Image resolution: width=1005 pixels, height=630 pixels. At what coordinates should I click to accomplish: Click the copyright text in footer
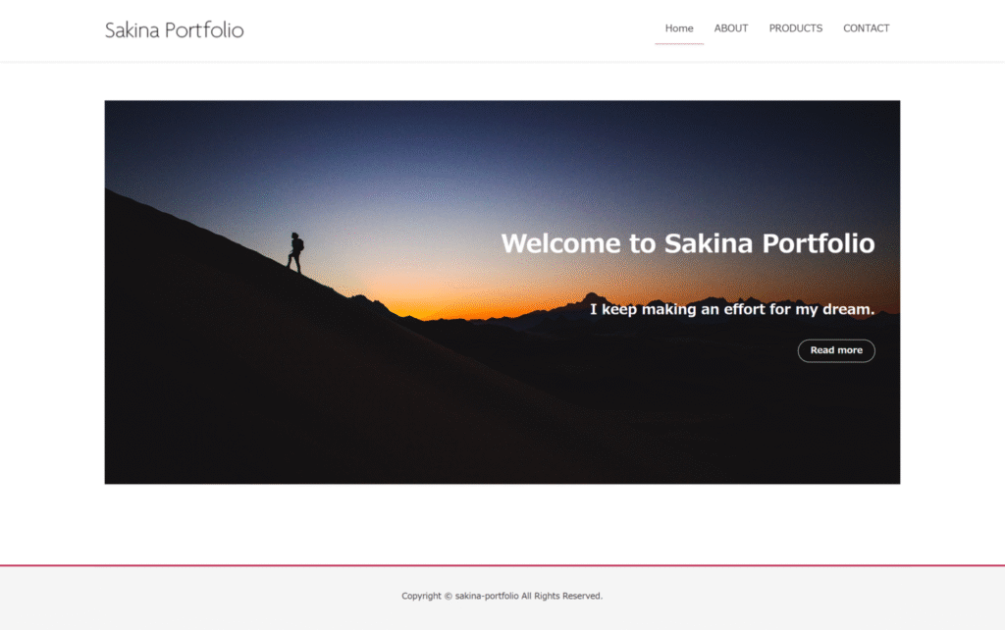[502, 596]
